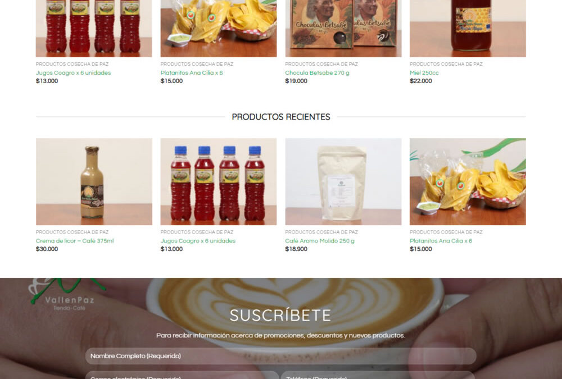Click the top-row Platanitos Ana Cilia image
562x379 pixels.
coord(219,28)
